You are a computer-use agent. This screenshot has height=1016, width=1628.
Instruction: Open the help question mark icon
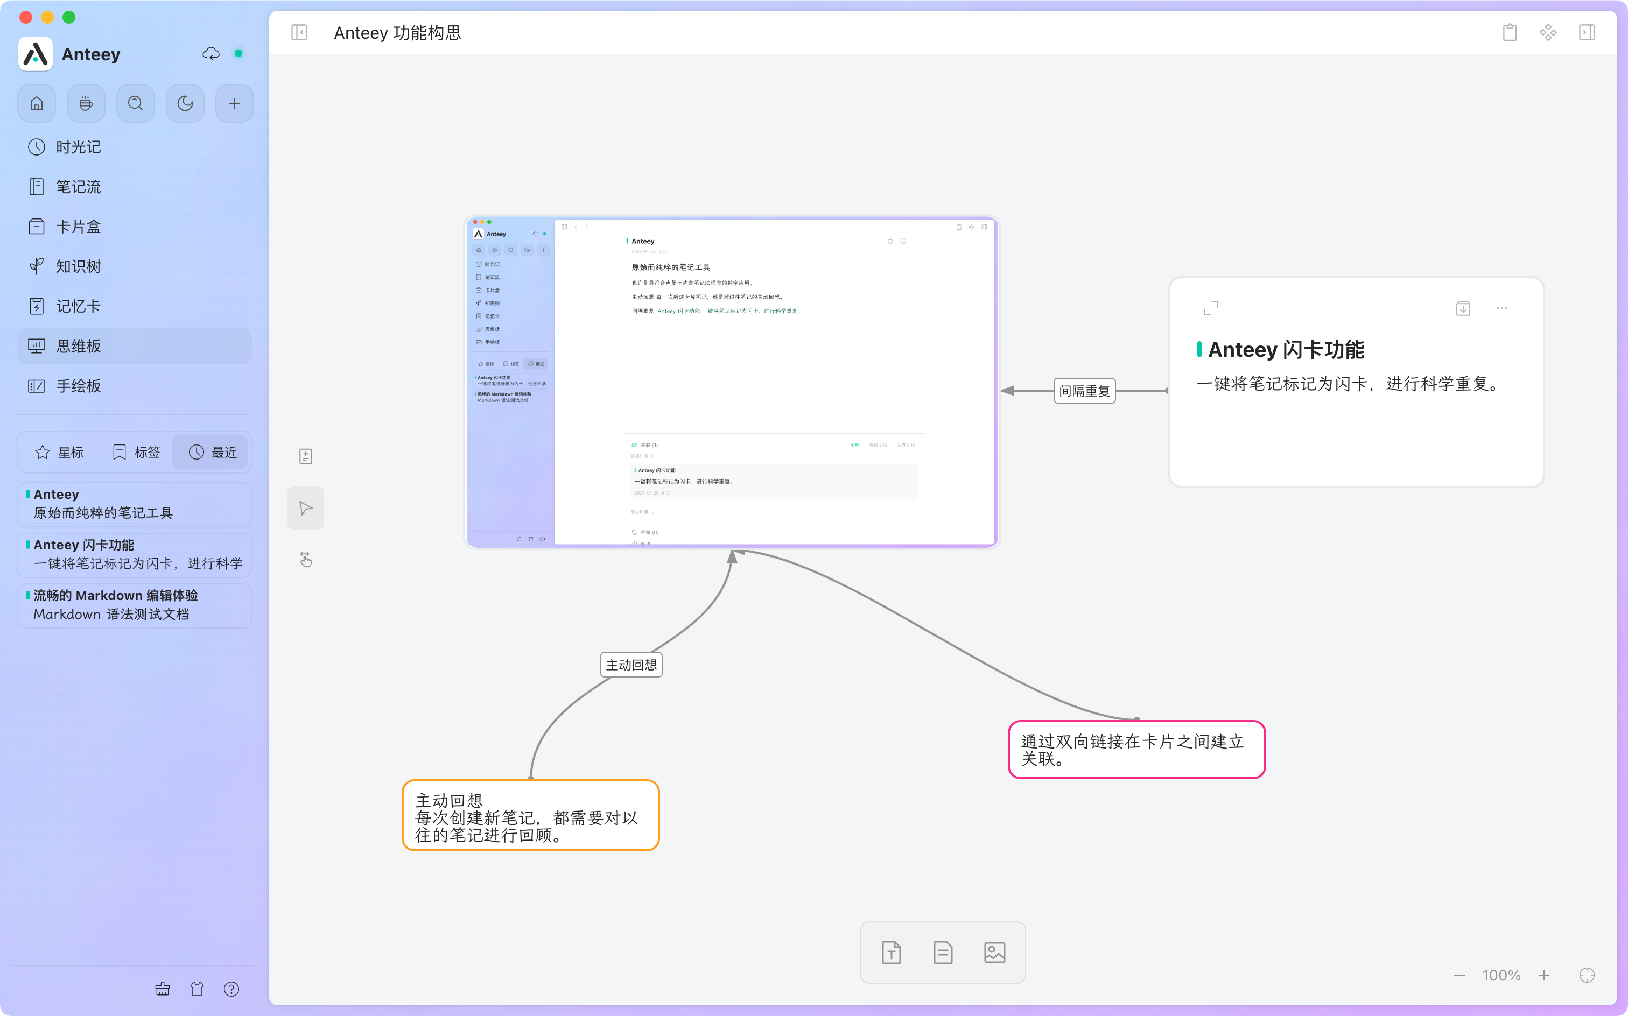coord(232,989)
